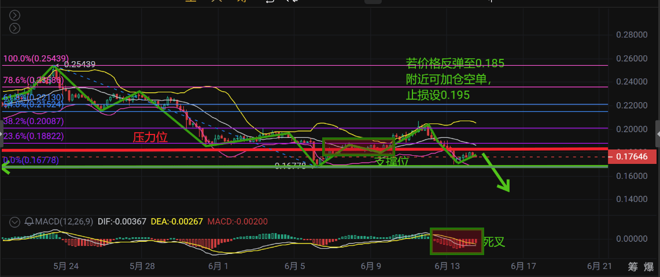Select the 23.6%(0.18822) Fibonacci label
660x277 pixels.
[33, 136]
